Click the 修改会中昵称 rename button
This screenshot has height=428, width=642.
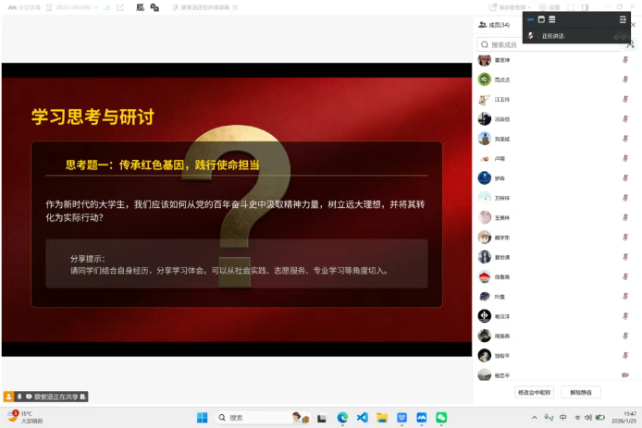pyautogui.click(x=535, y=392)
